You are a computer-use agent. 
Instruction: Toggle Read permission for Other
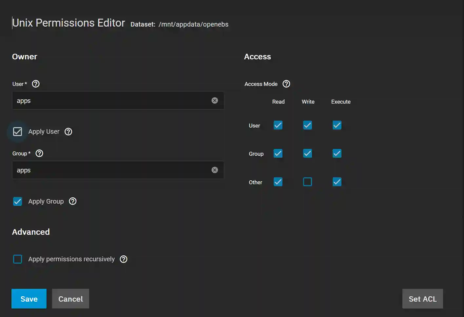[x=278, y=182]
